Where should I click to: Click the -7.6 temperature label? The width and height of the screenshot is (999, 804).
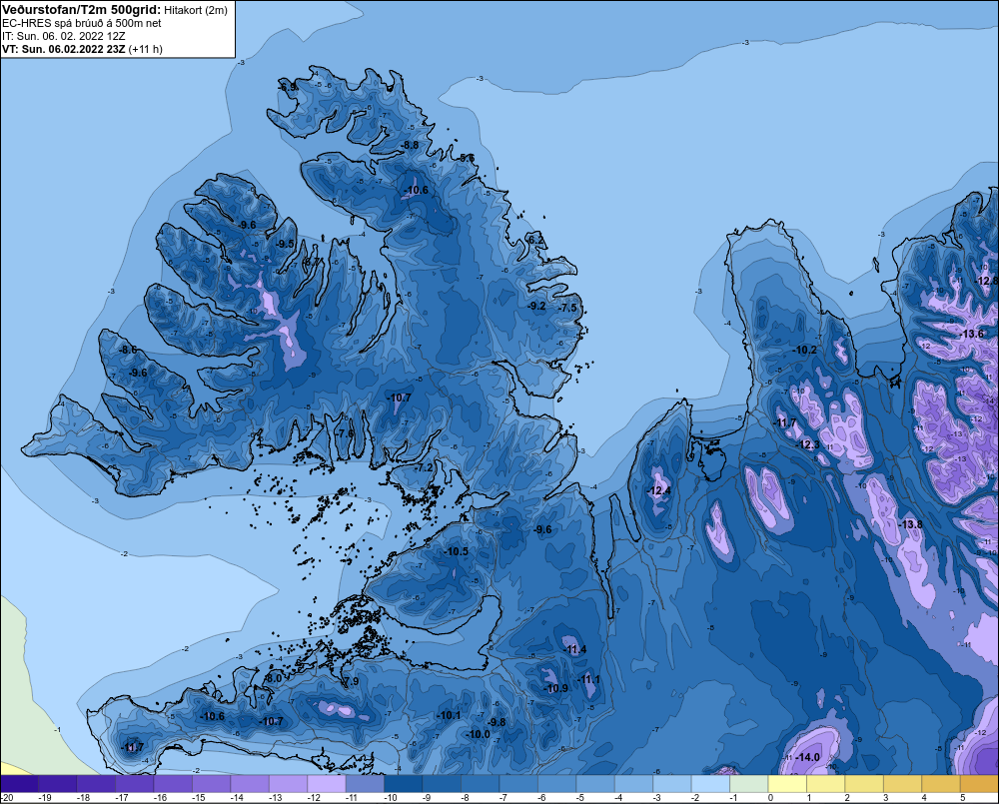pos(345,433)
